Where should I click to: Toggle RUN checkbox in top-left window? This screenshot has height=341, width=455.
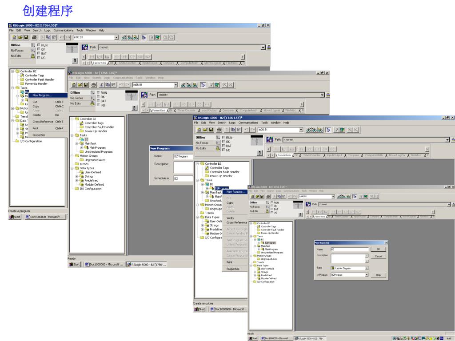[39, 45]
